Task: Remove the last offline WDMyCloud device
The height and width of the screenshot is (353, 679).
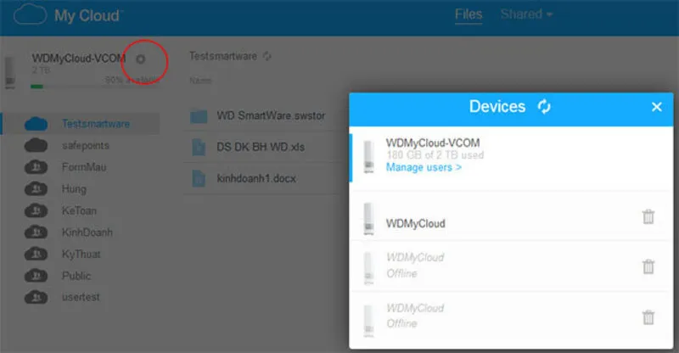Action: point(648,317)
